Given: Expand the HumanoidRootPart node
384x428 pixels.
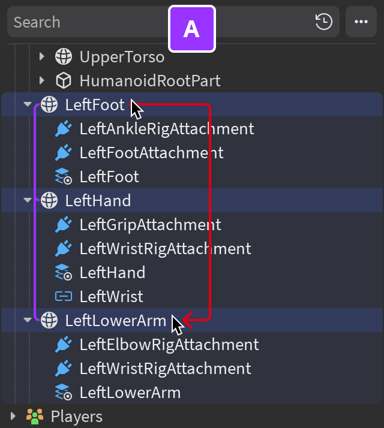Looking at the screenshot, I should pos(41,80).
